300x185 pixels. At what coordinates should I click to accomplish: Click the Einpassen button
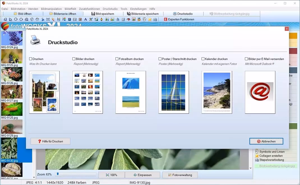click(x=142, y=175)
